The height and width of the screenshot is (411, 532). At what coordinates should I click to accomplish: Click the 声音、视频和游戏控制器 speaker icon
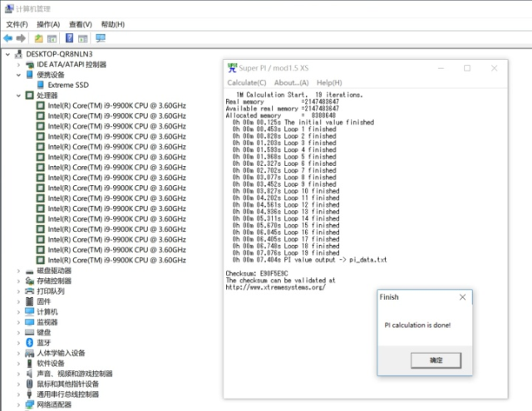pyautogui.click(x=30, y=374)
